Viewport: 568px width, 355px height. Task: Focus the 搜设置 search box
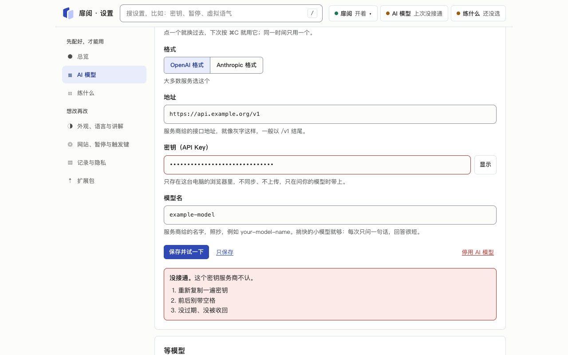pyautogui.click(x=221, y=13)
